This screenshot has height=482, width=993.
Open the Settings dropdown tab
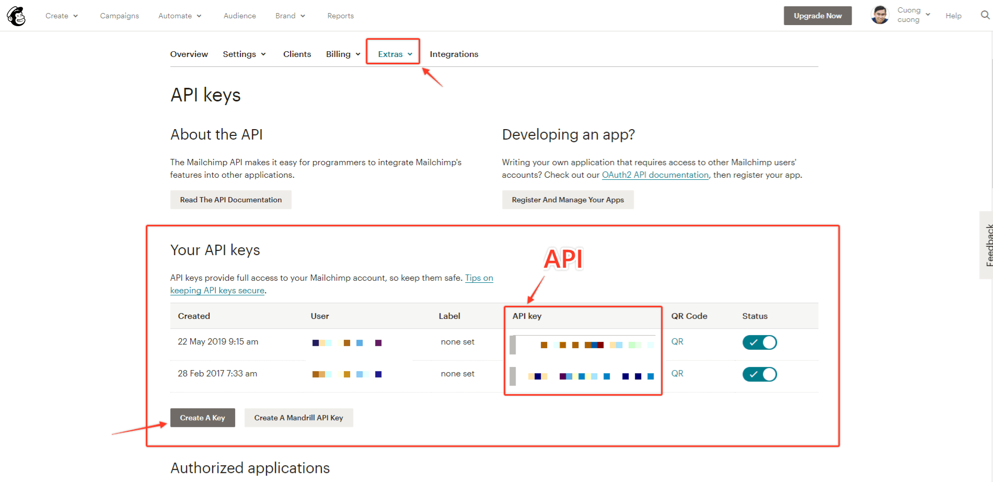[x=244, y=54]
